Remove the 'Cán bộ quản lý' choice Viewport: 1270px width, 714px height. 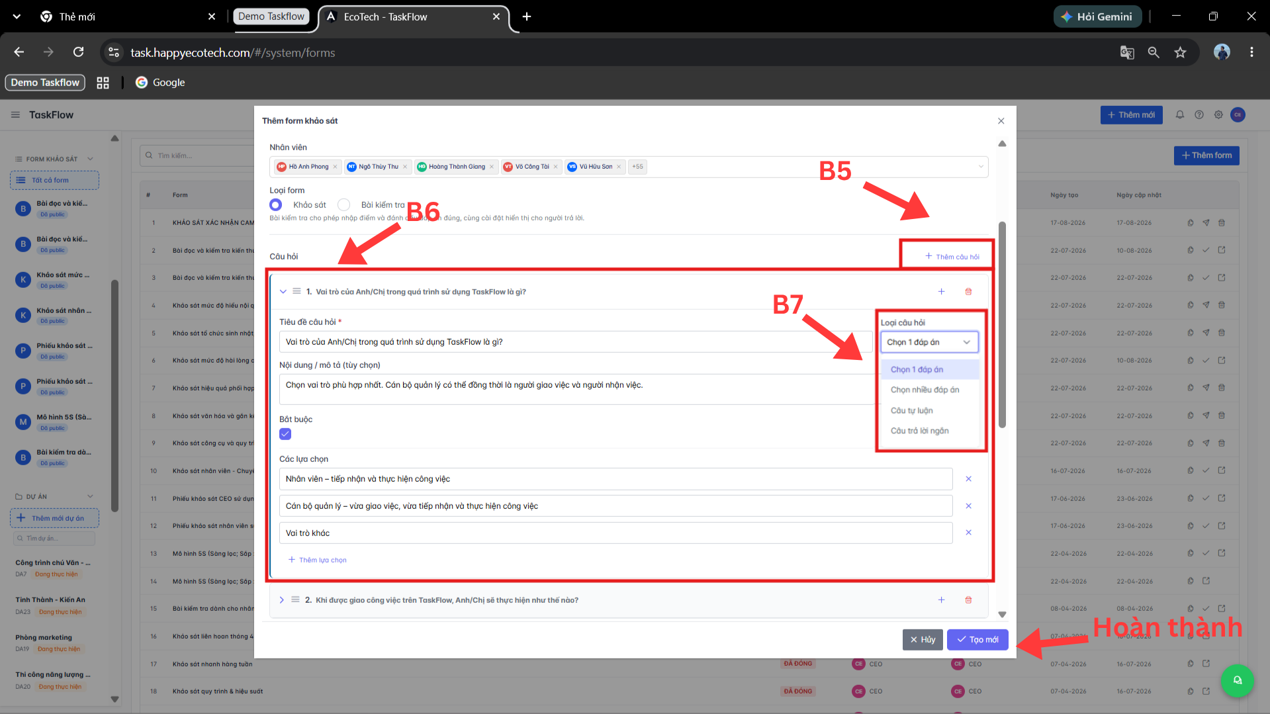(x=968, y=506)
